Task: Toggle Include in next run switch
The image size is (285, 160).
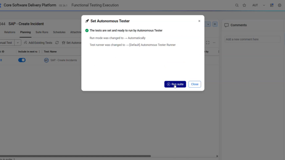Action: point(22,60)
